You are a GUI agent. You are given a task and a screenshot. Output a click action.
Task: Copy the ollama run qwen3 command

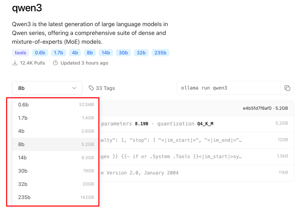[287, 88]
